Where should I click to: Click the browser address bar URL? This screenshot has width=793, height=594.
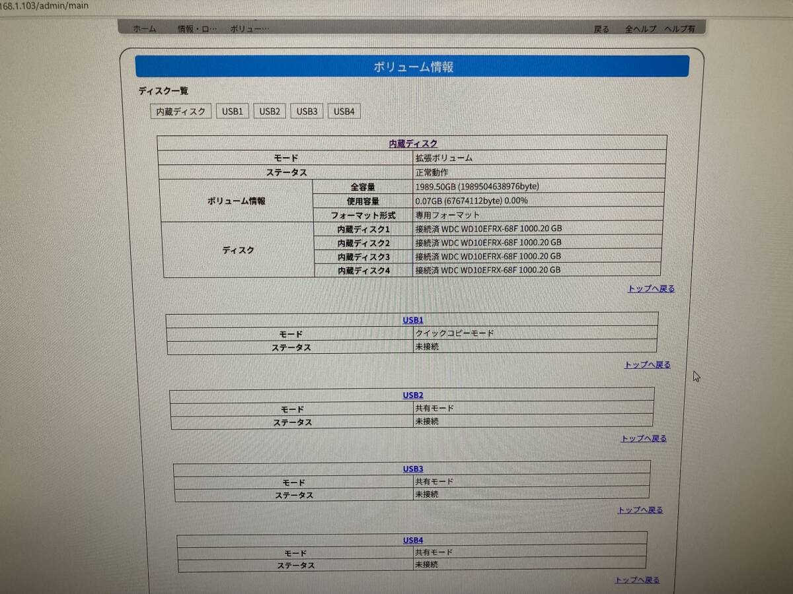[44, 6]
